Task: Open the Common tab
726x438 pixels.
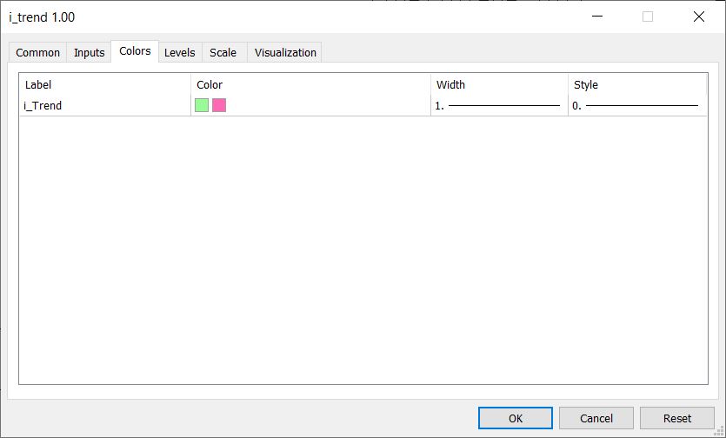Action: point(38,52)
